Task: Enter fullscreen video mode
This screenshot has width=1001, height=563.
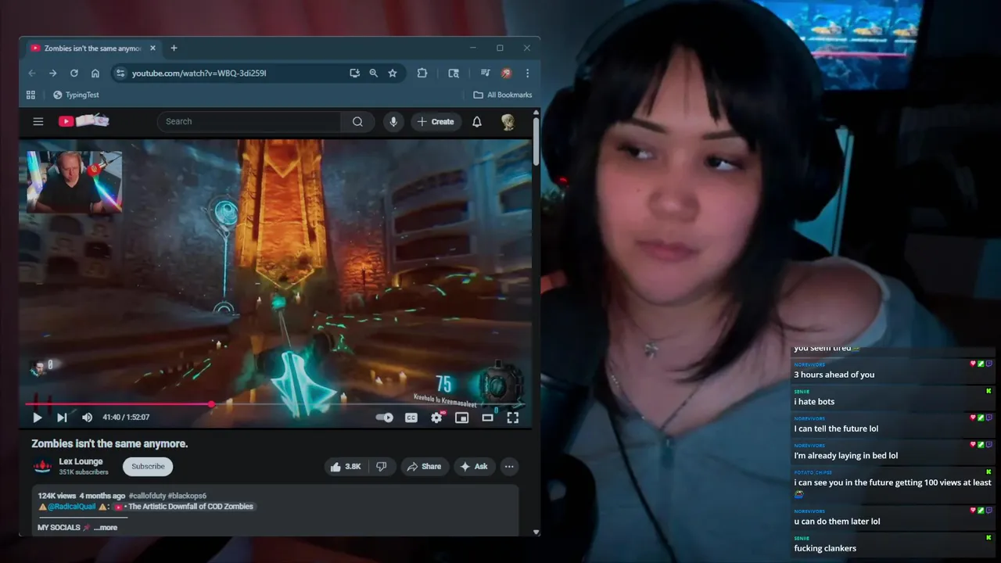Action: pos(513,418)
